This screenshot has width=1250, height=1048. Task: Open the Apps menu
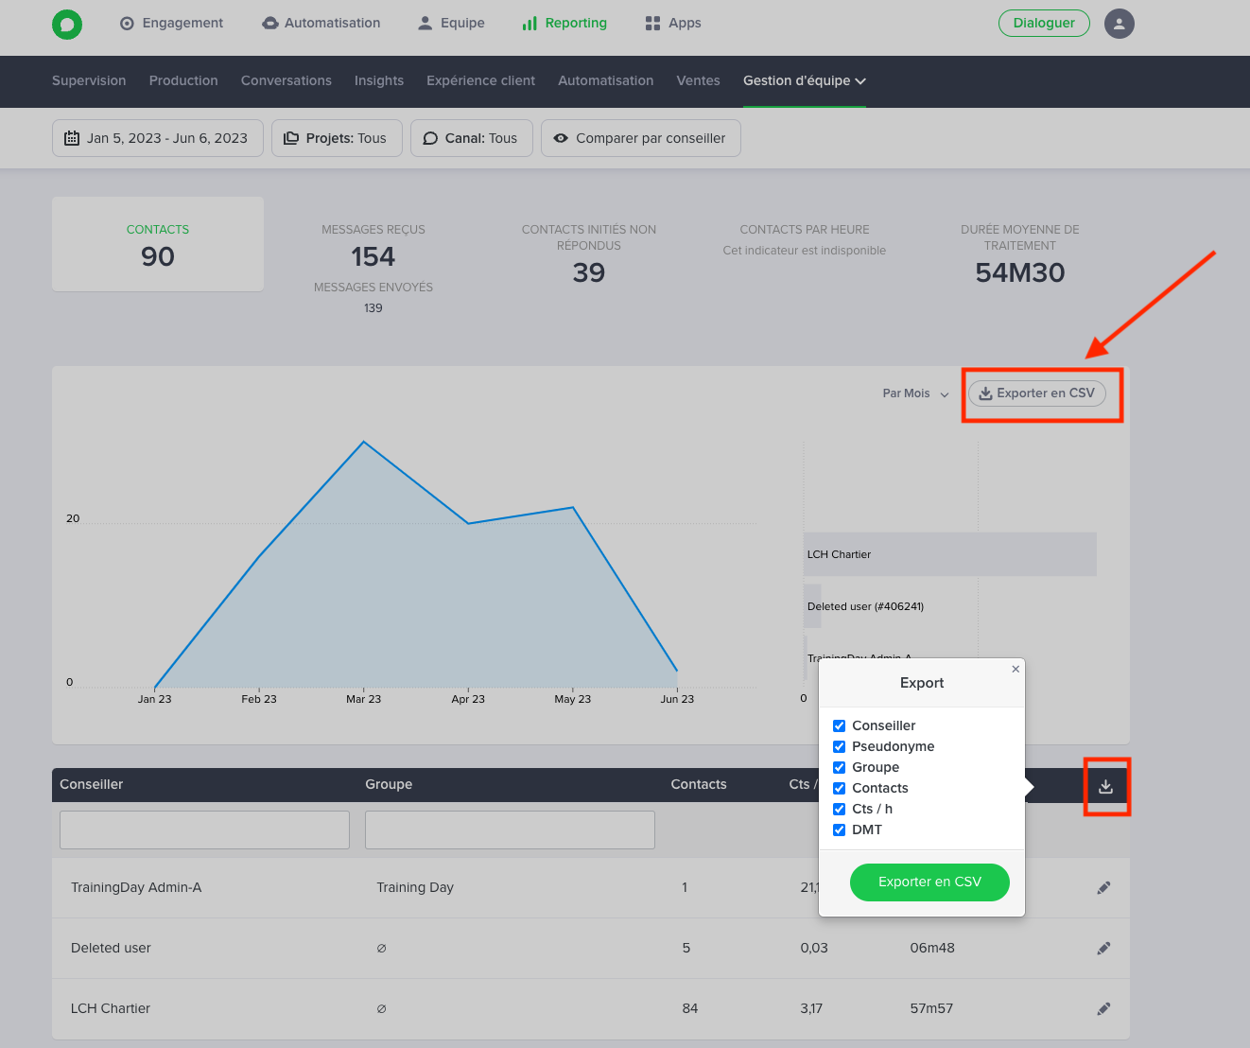click(x=673, y=23)
